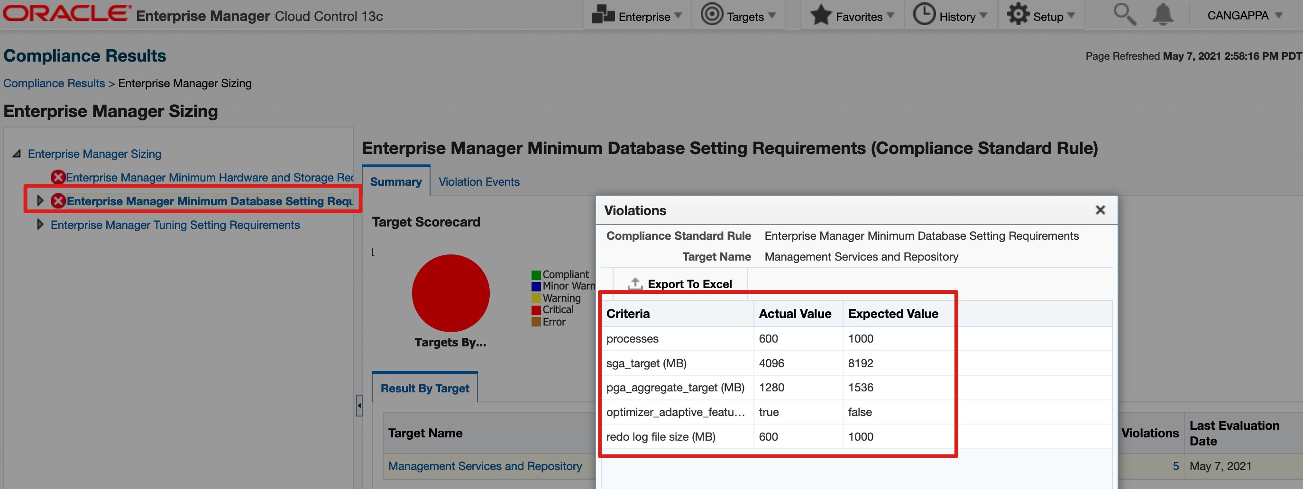
Task: Select the Summary tab
Action: pos(395,181)
